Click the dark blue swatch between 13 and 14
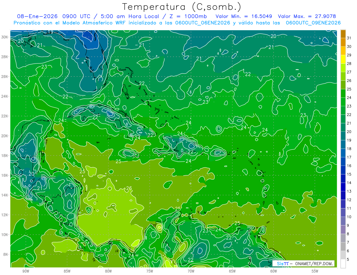The width and height of the screenshot is (357, 275). coord(343,187)
